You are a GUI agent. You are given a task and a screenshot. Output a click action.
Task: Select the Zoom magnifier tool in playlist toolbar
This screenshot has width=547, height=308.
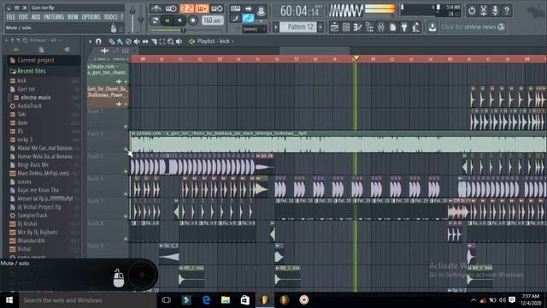tap(171, 42)
